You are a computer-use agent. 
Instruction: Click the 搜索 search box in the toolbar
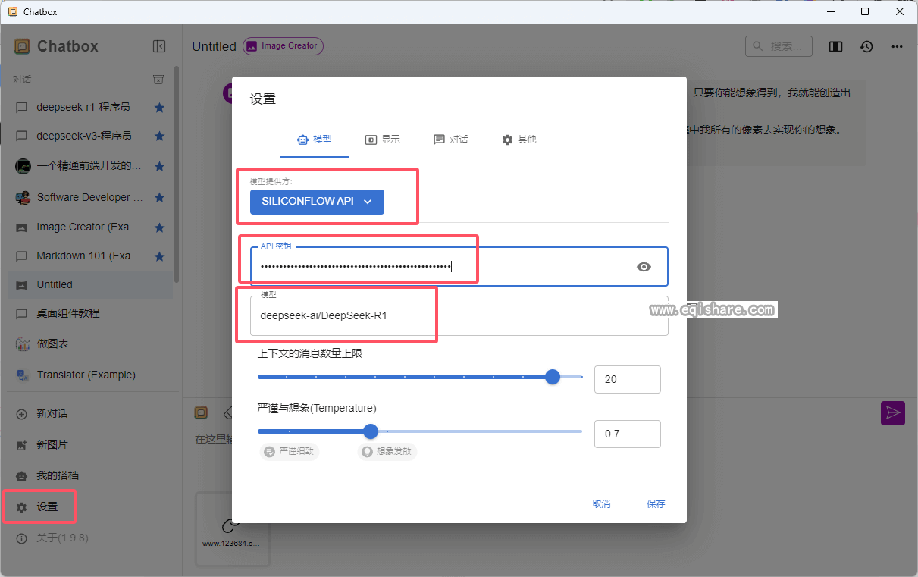pos(779,46)
